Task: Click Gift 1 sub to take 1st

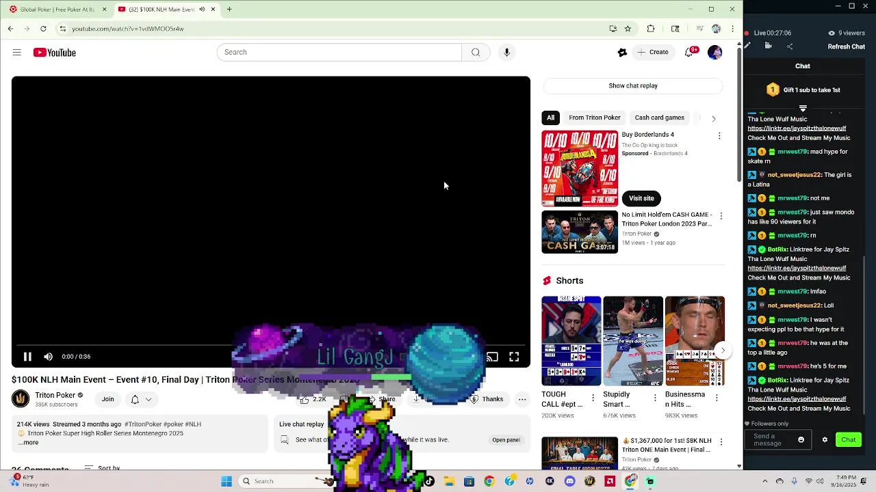Action: click(x=803, y=90)
